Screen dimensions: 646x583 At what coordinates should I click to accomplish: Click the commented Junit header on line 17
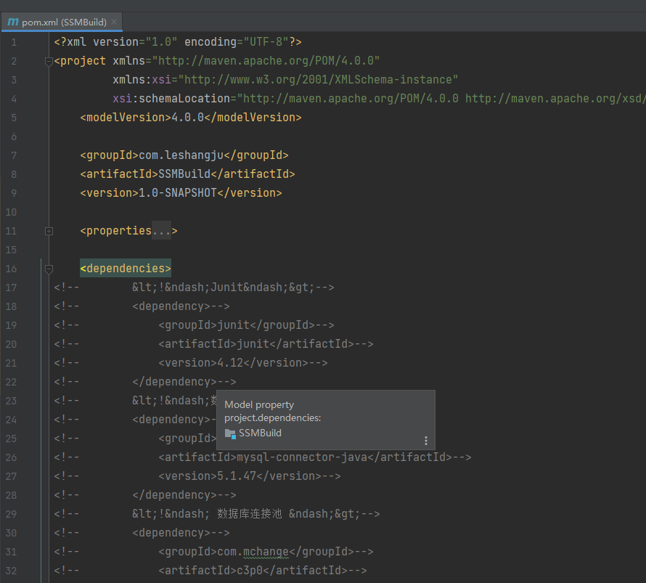click(x=233, y=288)
